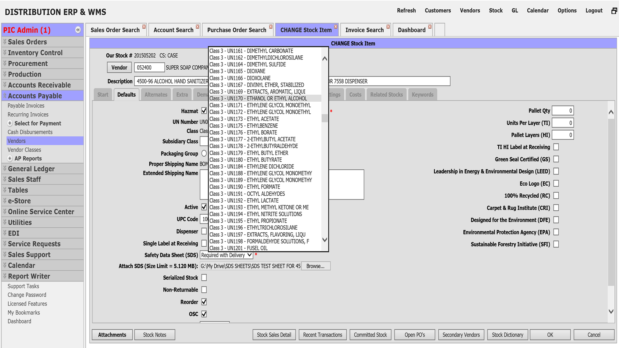Expand the Procurement sidebar section
Screen dimensions: 619x348
point(43,63)
